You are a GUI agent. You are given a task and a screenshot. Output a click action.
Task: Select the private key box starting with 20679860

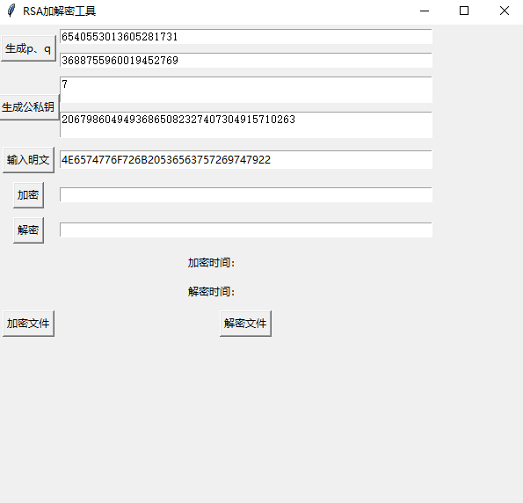pos(246,125)
